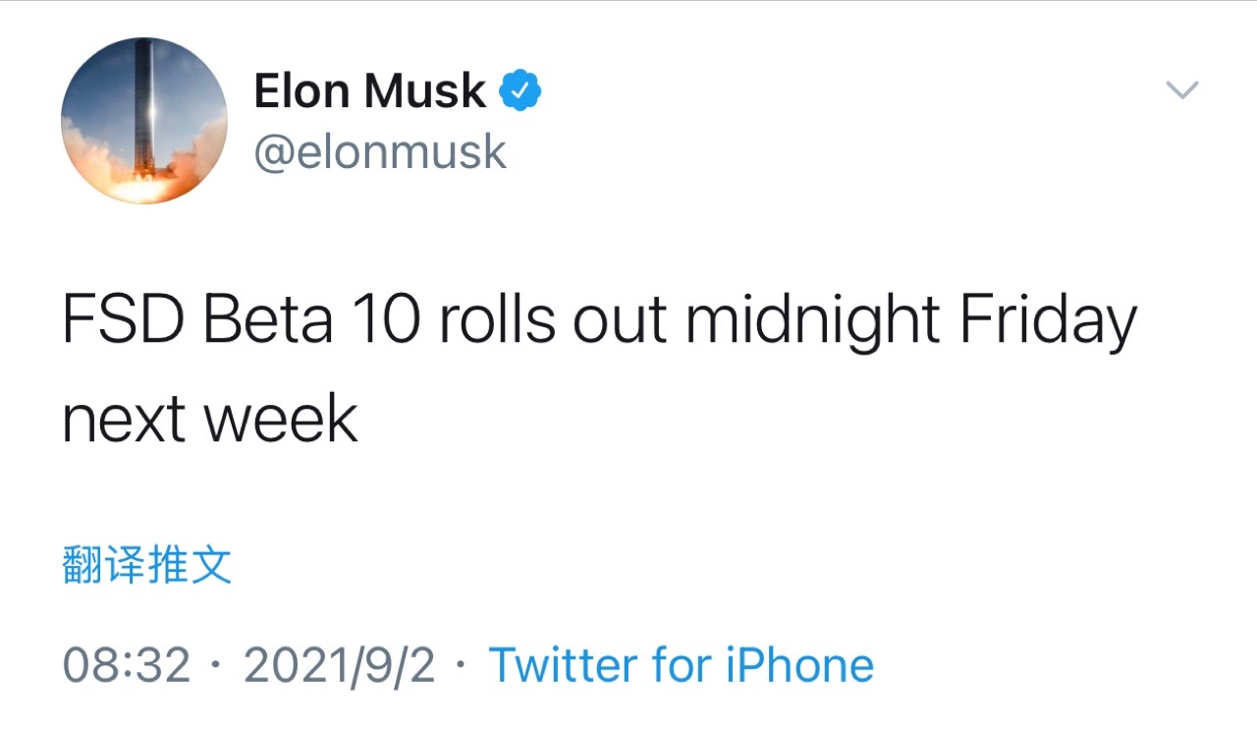Tap the word "midnight" in the tweet

click(x=813, y=321)
